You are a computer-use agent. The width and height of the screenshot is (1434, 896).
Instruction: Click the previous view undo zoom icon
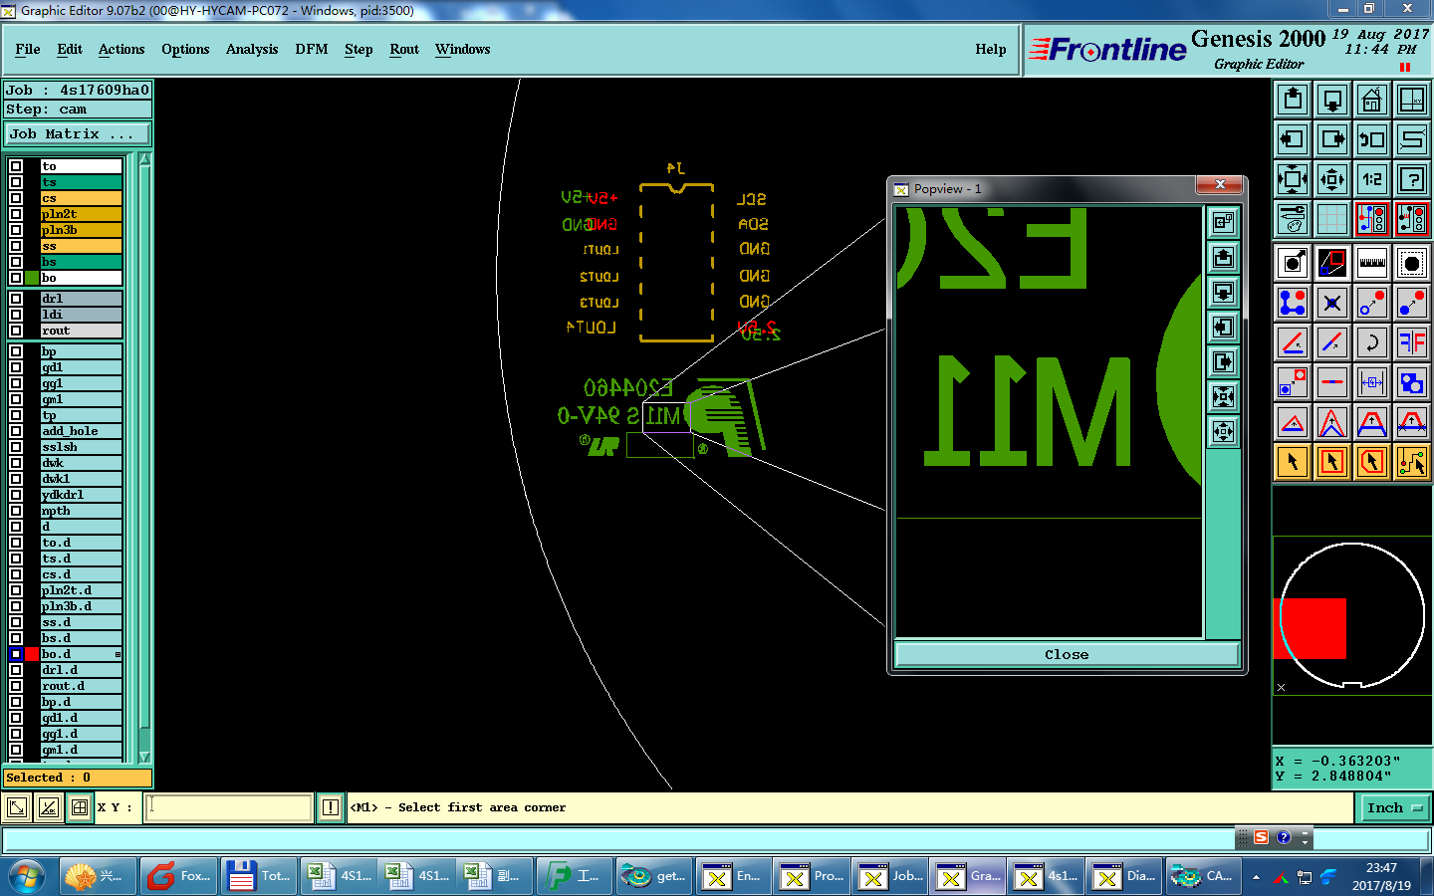tap(1372, 139)
